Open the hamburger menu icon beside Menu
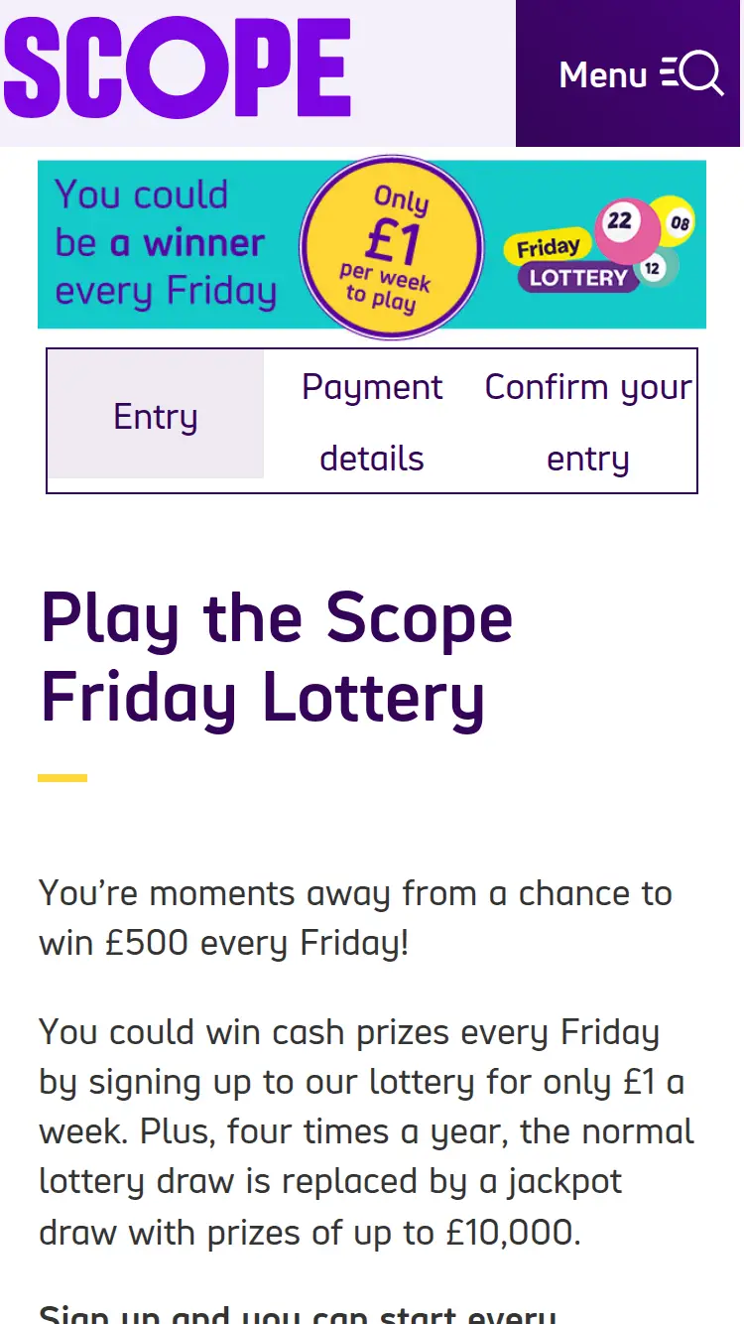The width and height of the screenshot is (744, 1324). 671,73
